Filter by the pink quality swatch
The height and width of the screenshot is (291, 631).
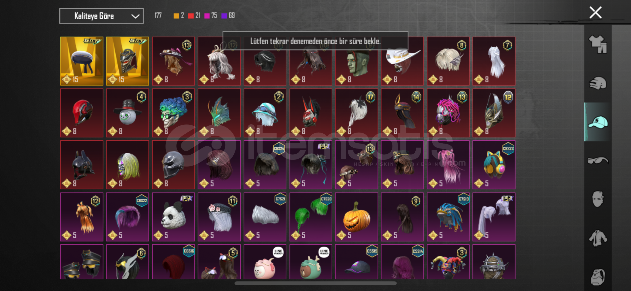tap(207, 16)
